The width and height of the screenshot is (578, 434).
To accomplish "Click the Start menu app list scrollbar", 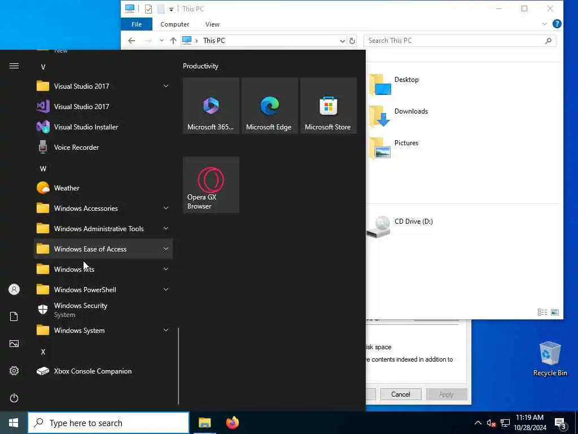I will point(178,366).
